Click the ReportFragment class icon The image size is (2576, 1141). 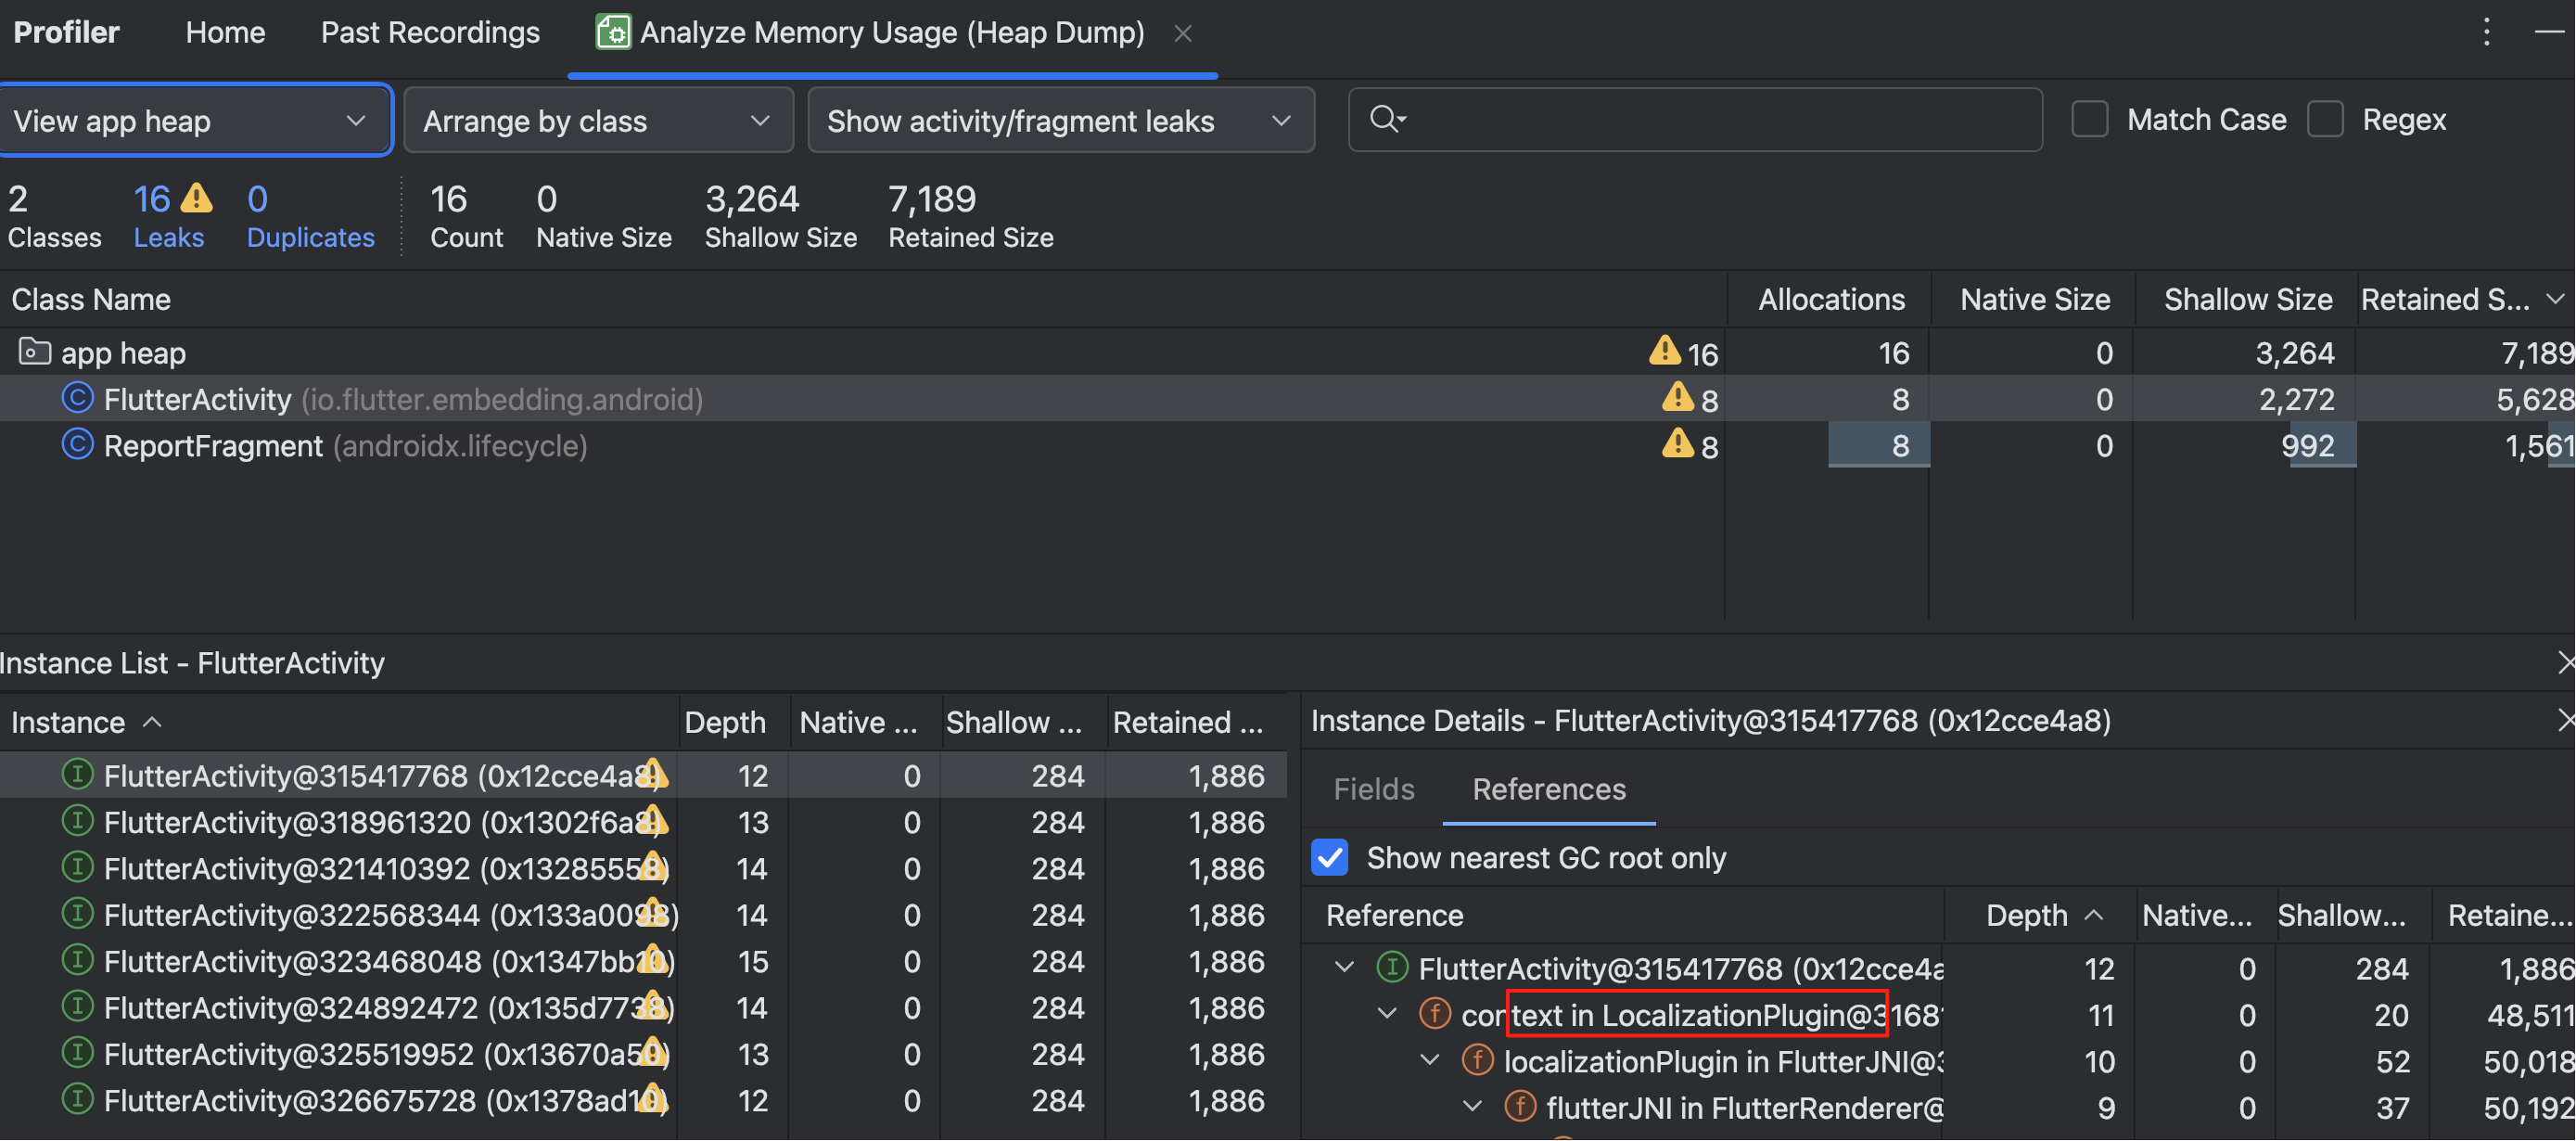tap(77, 445)
